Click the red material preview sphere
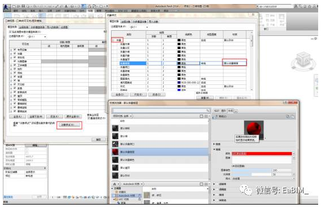 254,128
